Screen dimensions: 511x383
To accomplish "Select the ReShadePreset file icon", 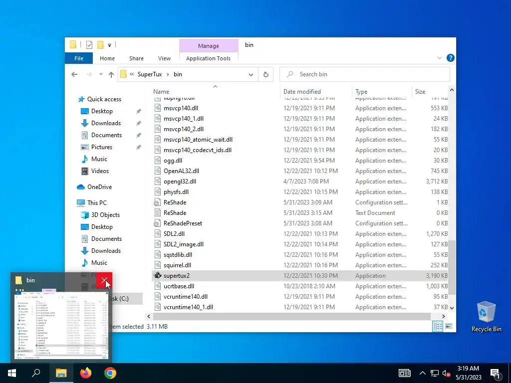I will pos(158,223).
